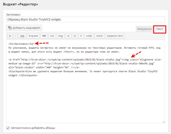Screen dimensions: 171x134
Task: Add ordered list with ol button
Action: (75, 36)
